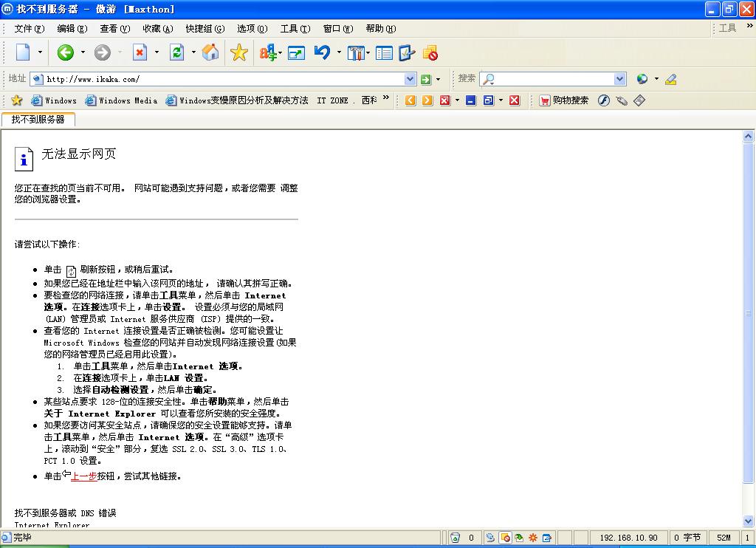Open the Windows Media favorites link
This screenshot has width=756, height=548.
pyautogui.click(x=122, y=100)
